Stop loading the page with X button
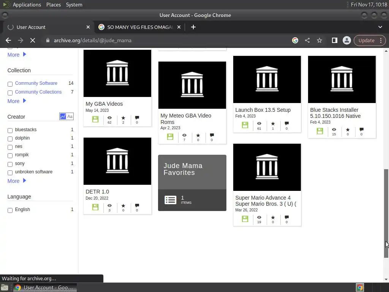389x292 pixels. [33, 40]
